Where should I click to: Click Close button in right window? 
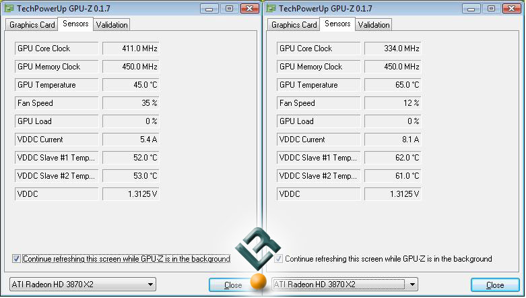tap(495, 285)
